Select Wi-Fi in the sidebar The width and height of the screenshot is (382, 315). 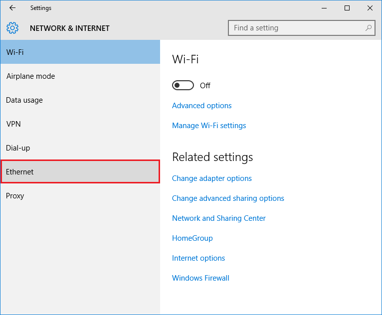80,52
